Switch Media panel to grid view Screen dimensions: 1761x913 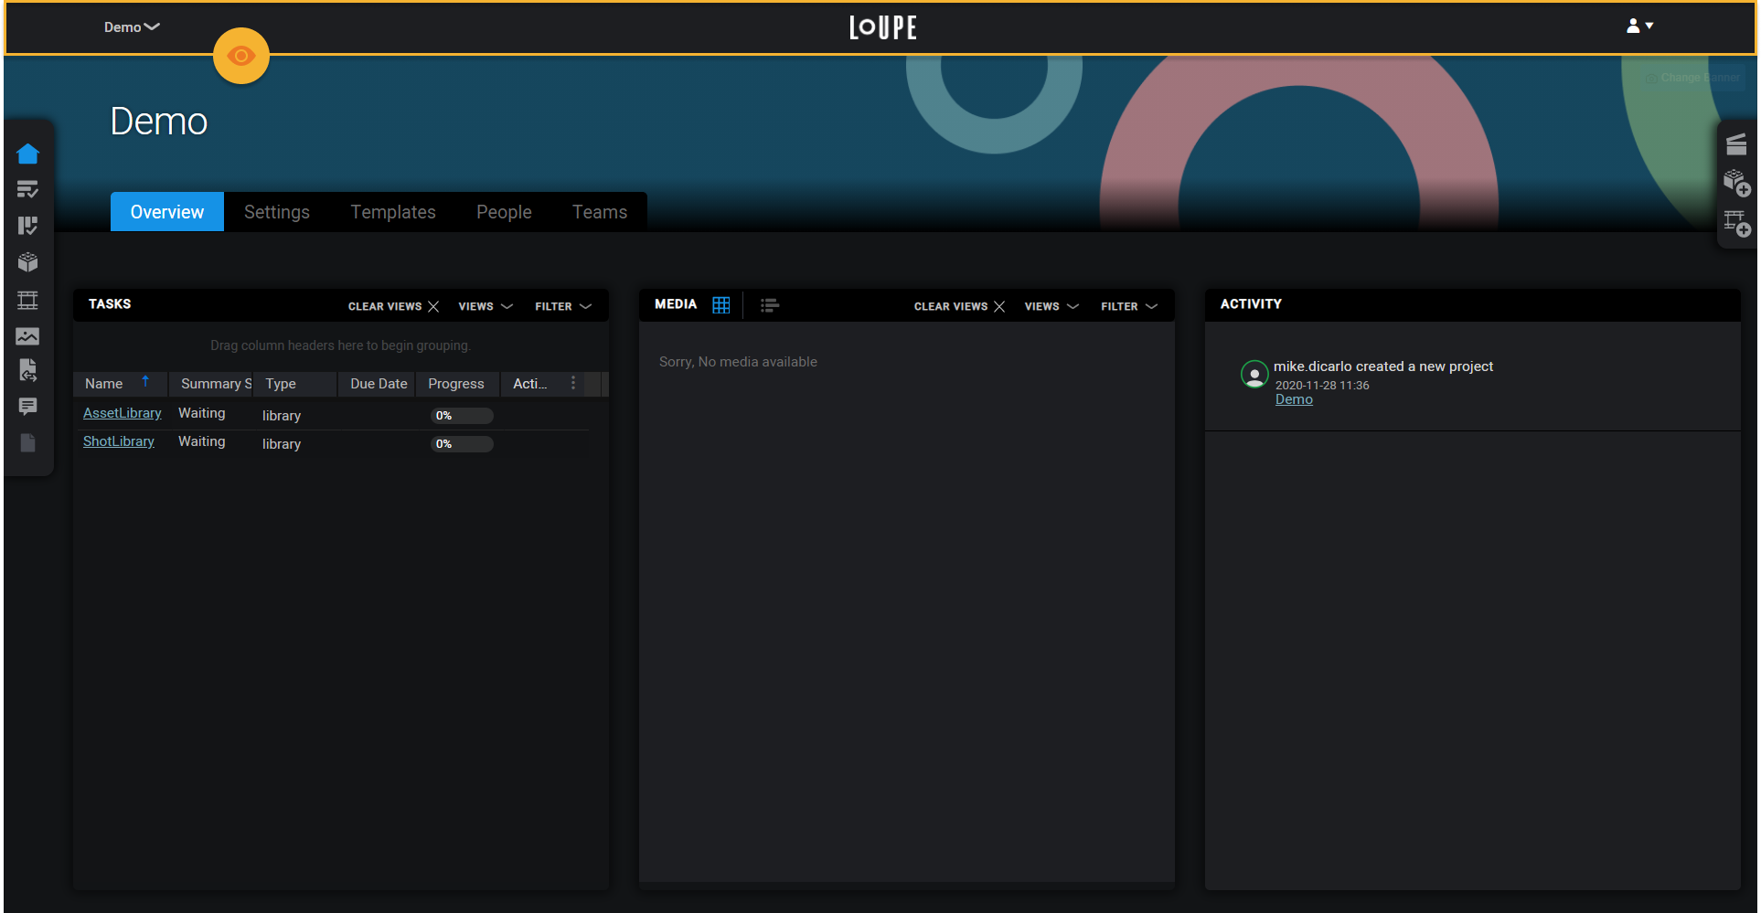721,305
